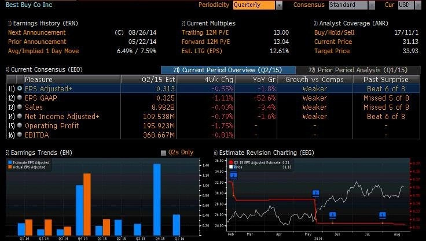This screenshot has height=241, width=426.
Task: Click the Buy/Hold/Sell label
Action: coord(334,32)
